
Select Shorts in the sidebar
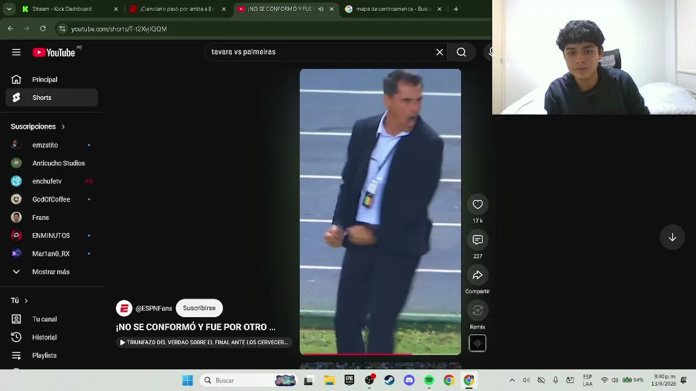pyautogui.click(x=52, y=98)
